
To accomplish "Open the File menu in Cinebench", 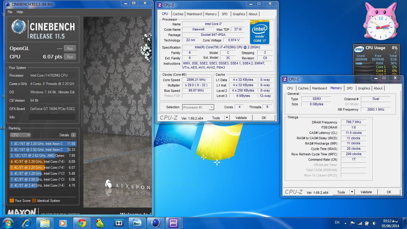I will (10, 12).
